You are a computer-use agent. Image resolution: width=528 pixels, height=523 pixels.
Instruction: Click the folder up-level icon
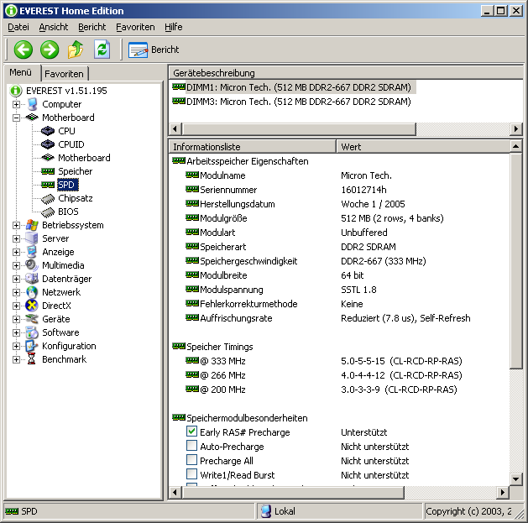[76, 50]
